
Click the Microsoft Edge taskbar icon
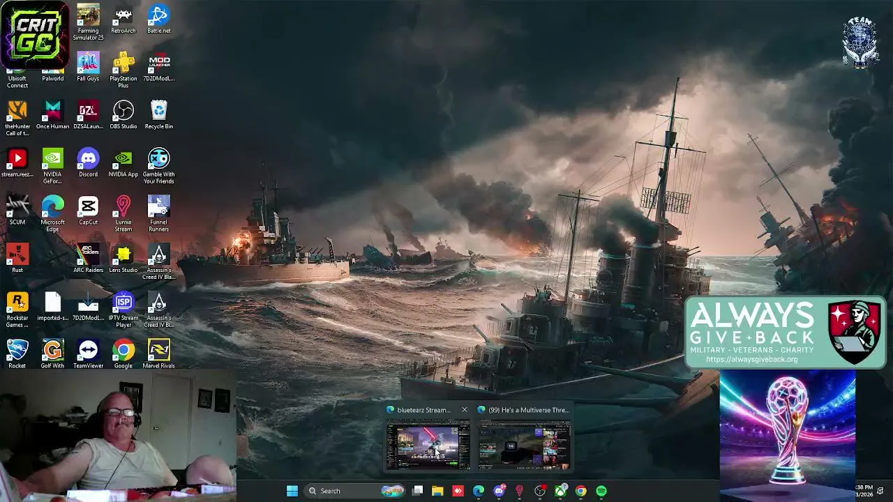pos(479,491)
